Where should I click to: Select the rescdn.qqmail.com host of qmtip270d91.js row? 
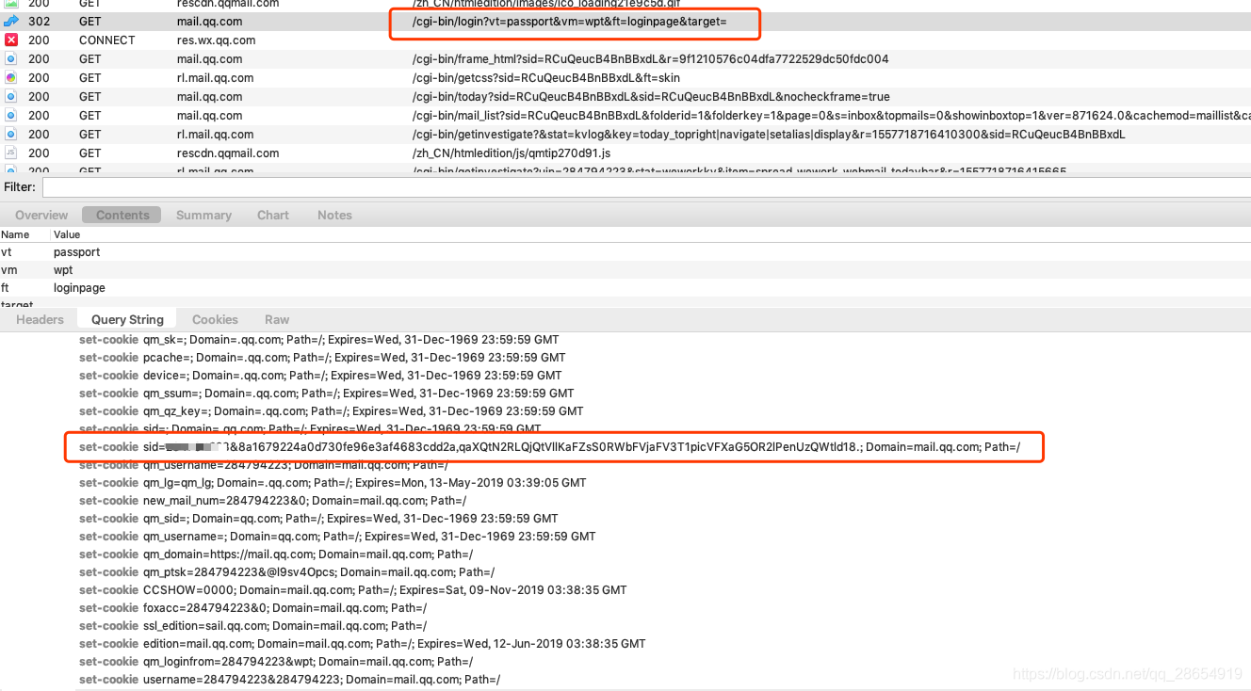(228, 153)
